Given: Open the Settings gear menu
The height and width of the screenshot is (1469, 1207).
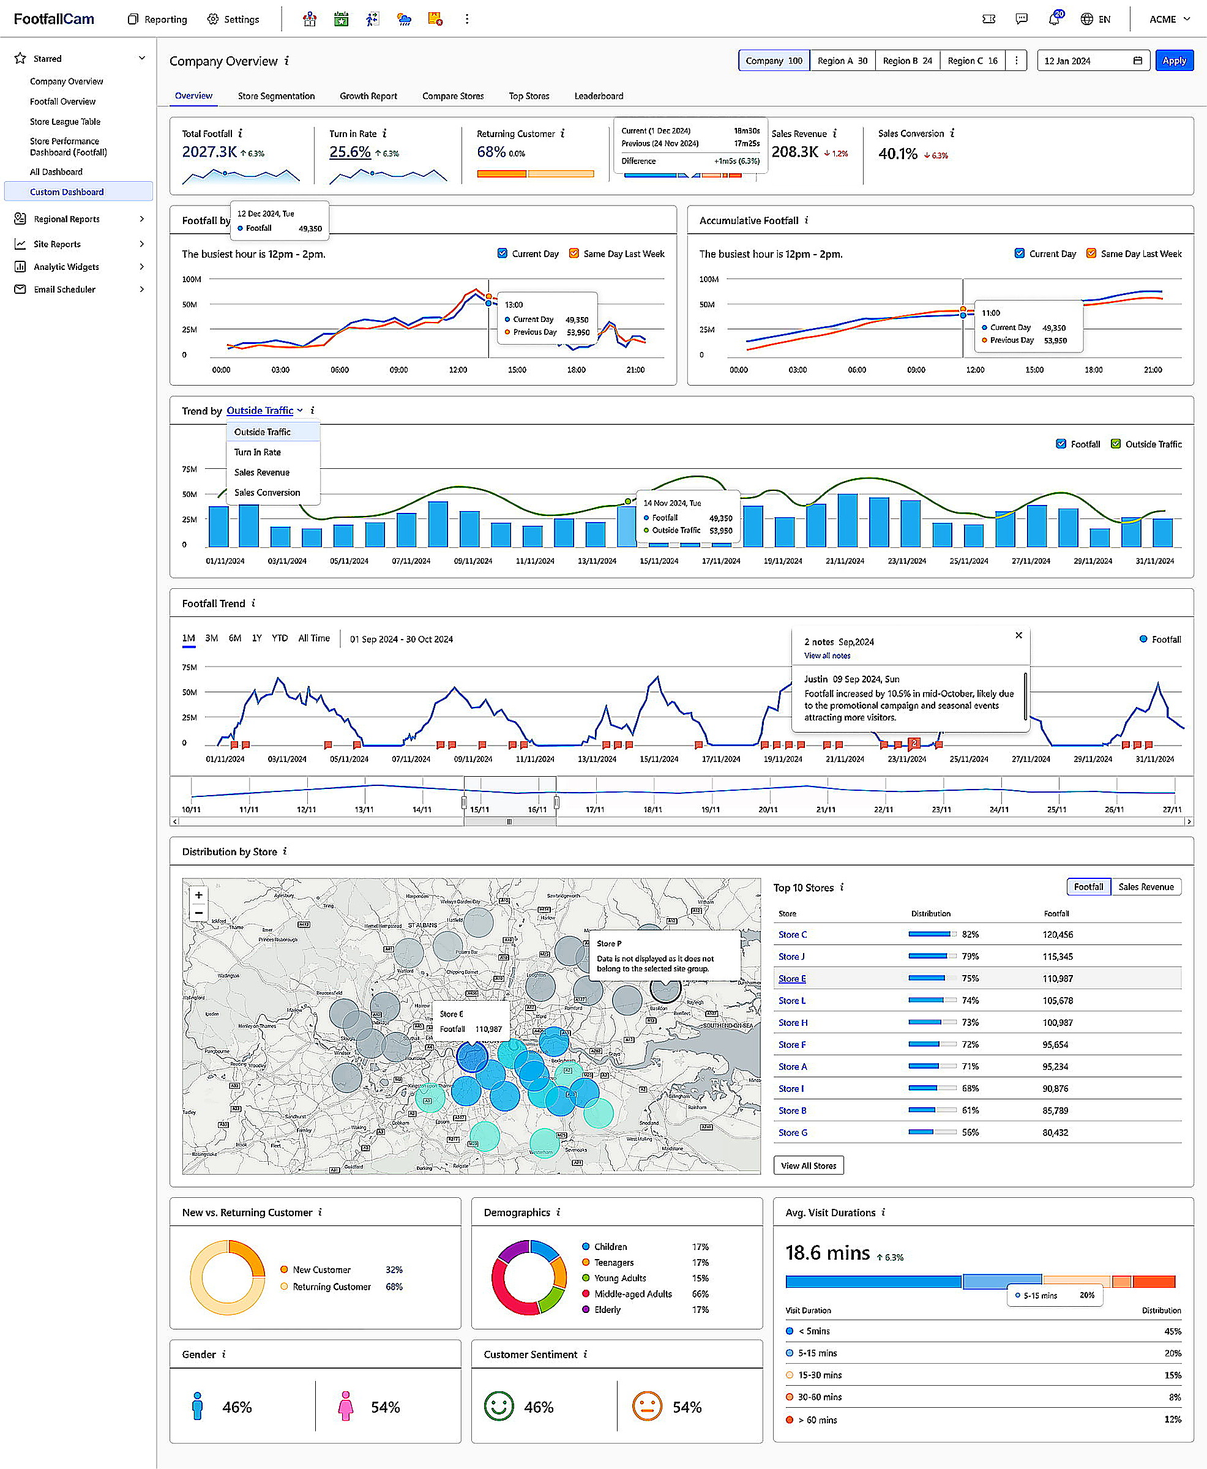Looking at the screenshot, I should [x=233, y=20].
